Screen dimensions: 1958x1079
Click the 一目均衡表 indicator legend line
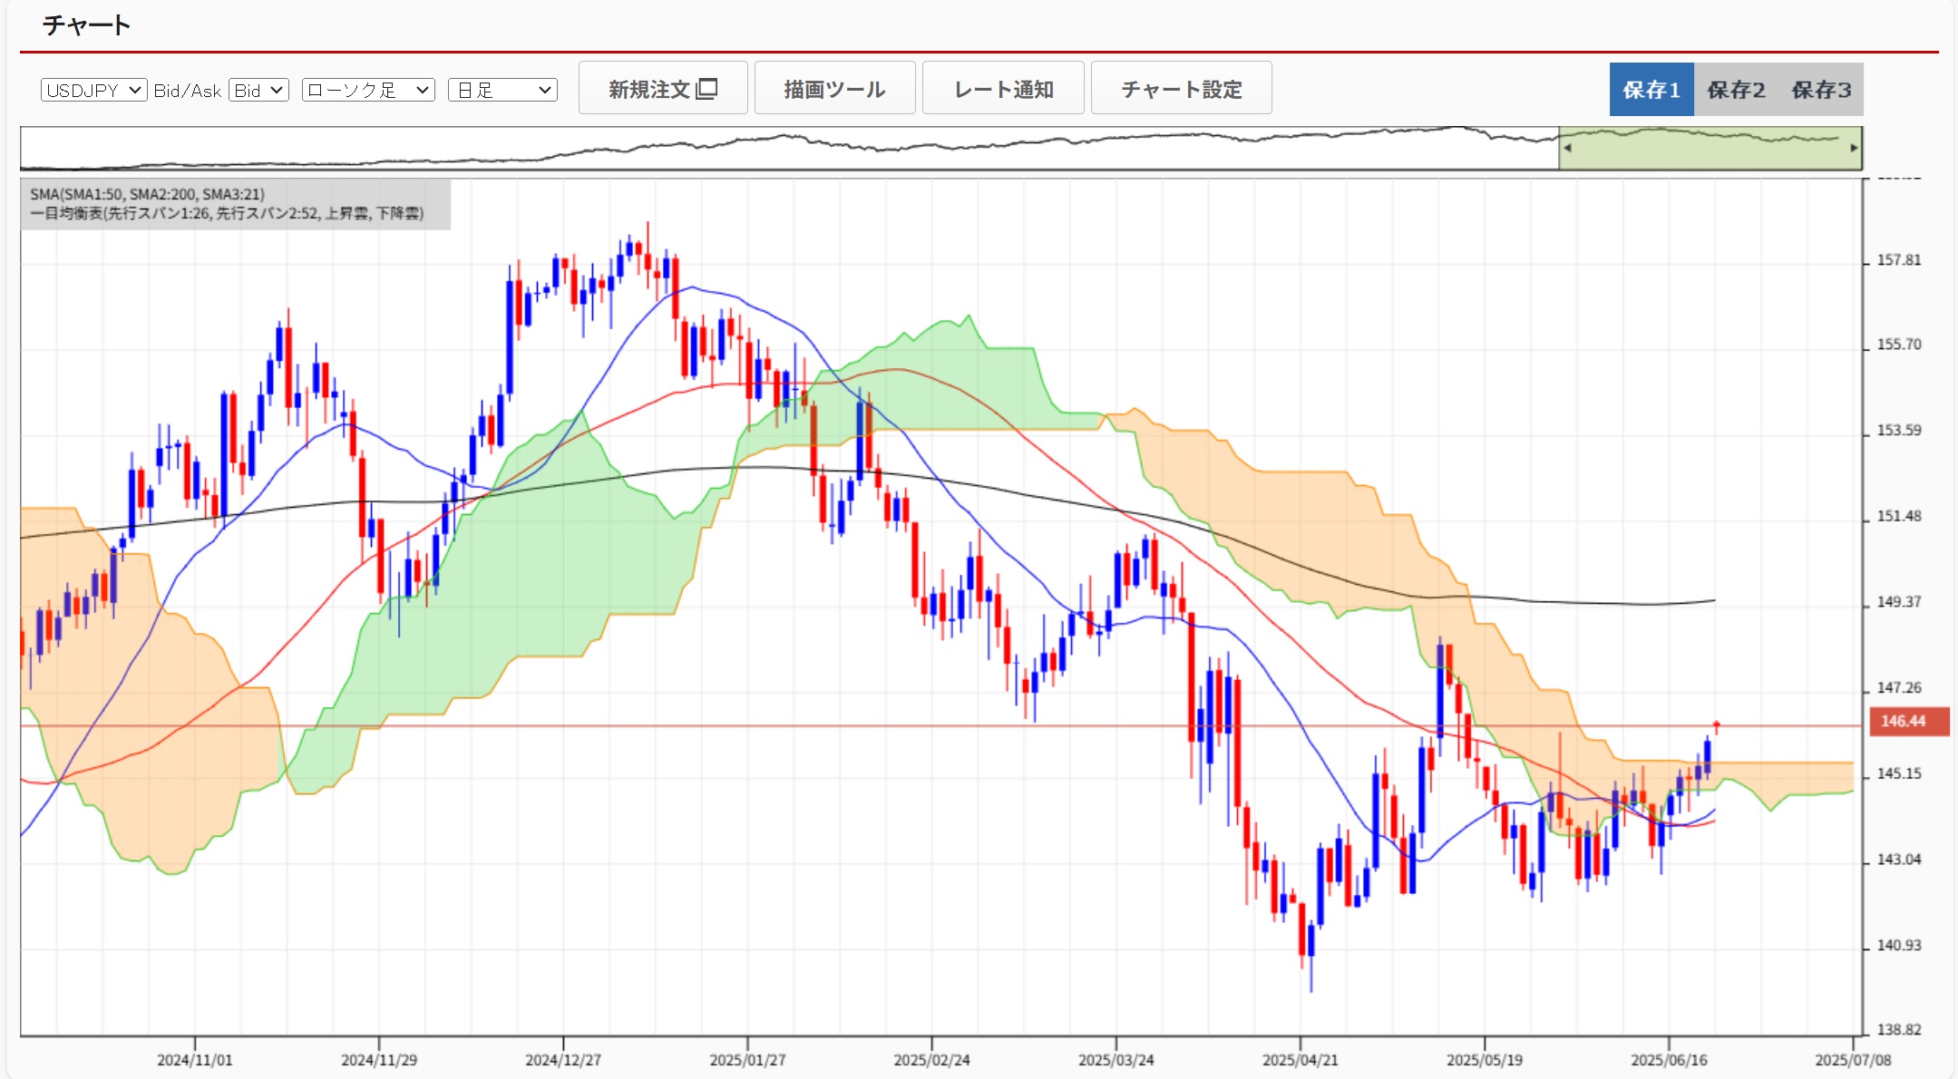(227, 213)
